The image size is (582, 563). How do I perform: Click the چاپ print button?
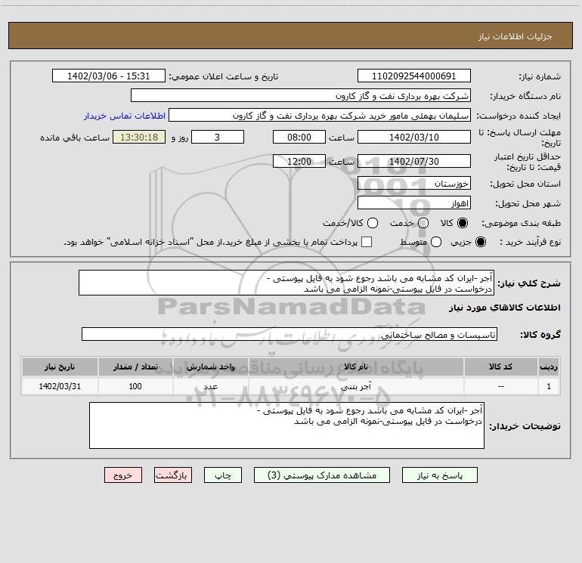[223, 475]
